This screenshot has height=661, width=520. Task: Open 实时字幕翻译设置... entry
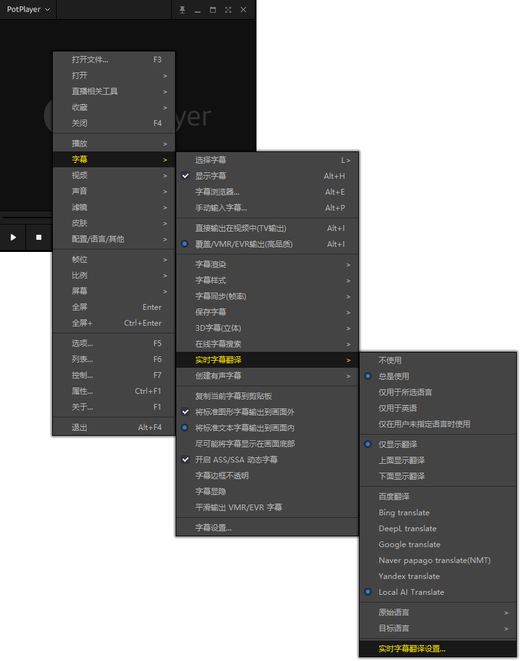coord(438,649)
